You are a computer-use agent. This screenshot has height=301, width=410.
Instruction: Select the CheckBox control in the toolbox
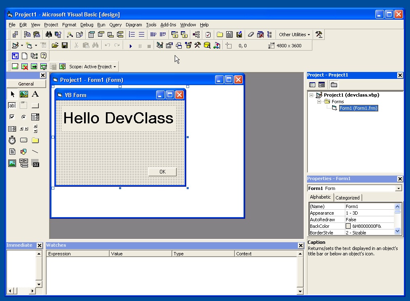coord(12,117)
